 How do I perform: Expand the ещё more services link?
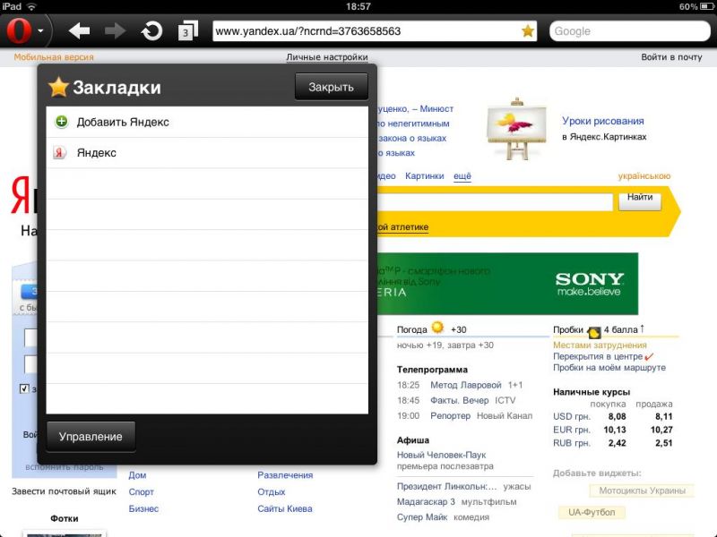coord(462,176)
